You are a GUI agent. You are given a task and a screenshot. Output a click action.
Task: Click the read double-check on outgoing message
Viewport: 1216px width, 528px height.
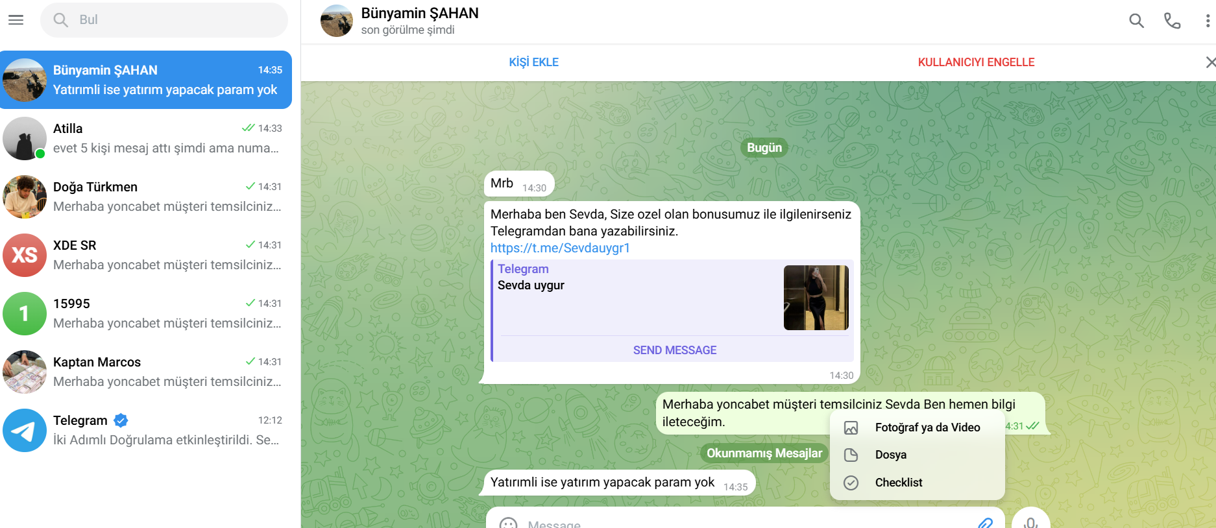click(1032, 426)
